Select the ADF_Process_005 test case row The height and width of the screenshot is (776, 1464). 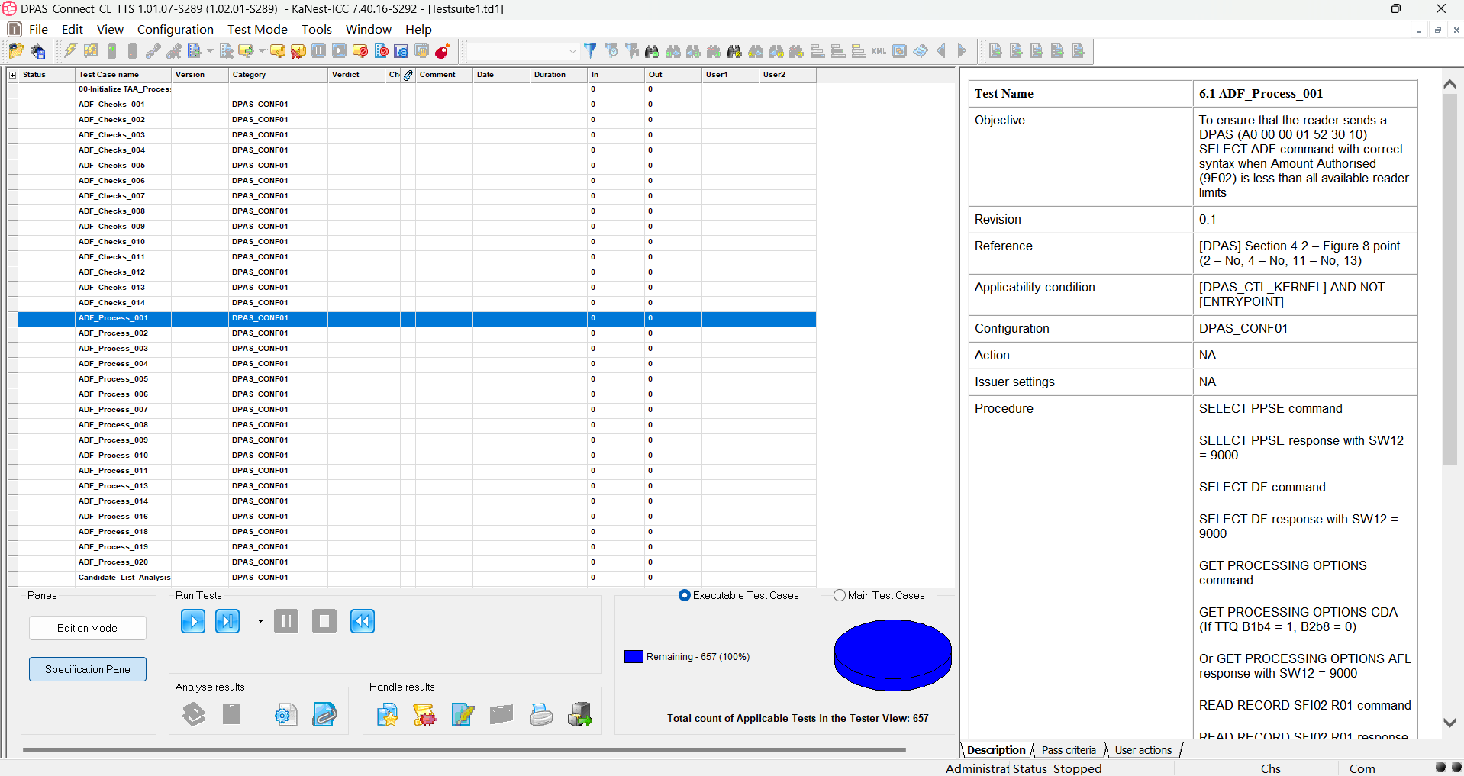[x=113, y=379]
